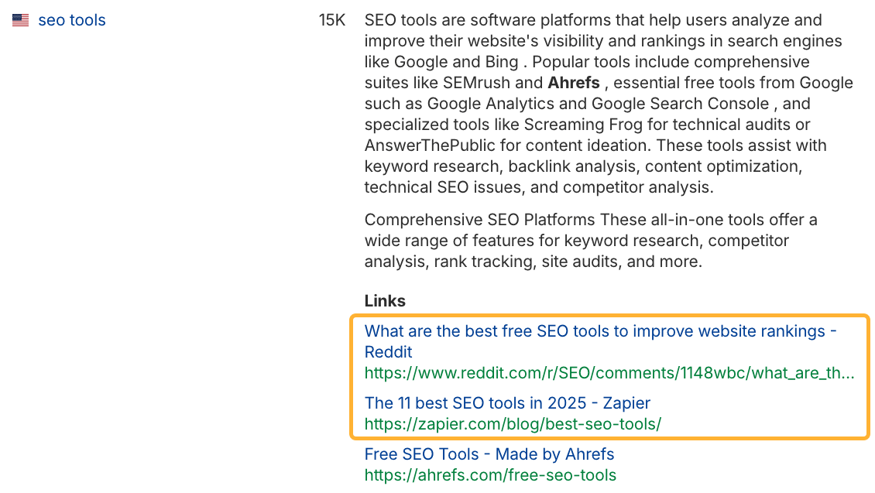
Task: Click the reddit.com green URL
Action: [609, 373]
